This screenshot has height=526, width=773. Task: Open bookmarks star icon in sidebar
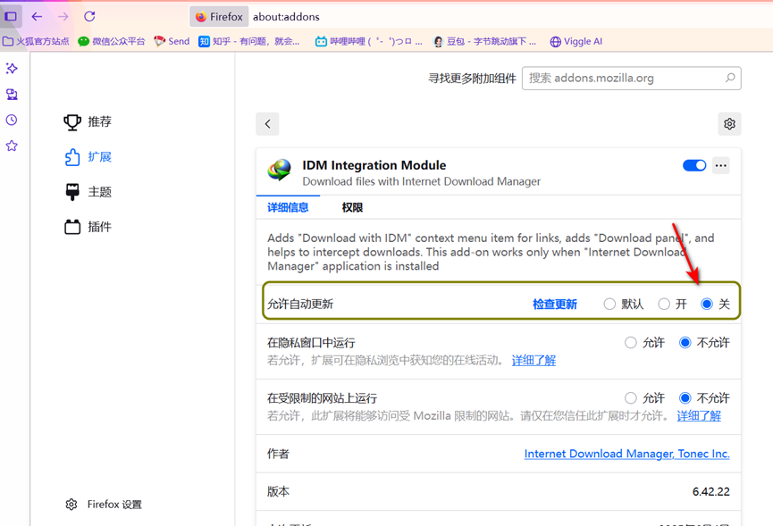(12, 146)
